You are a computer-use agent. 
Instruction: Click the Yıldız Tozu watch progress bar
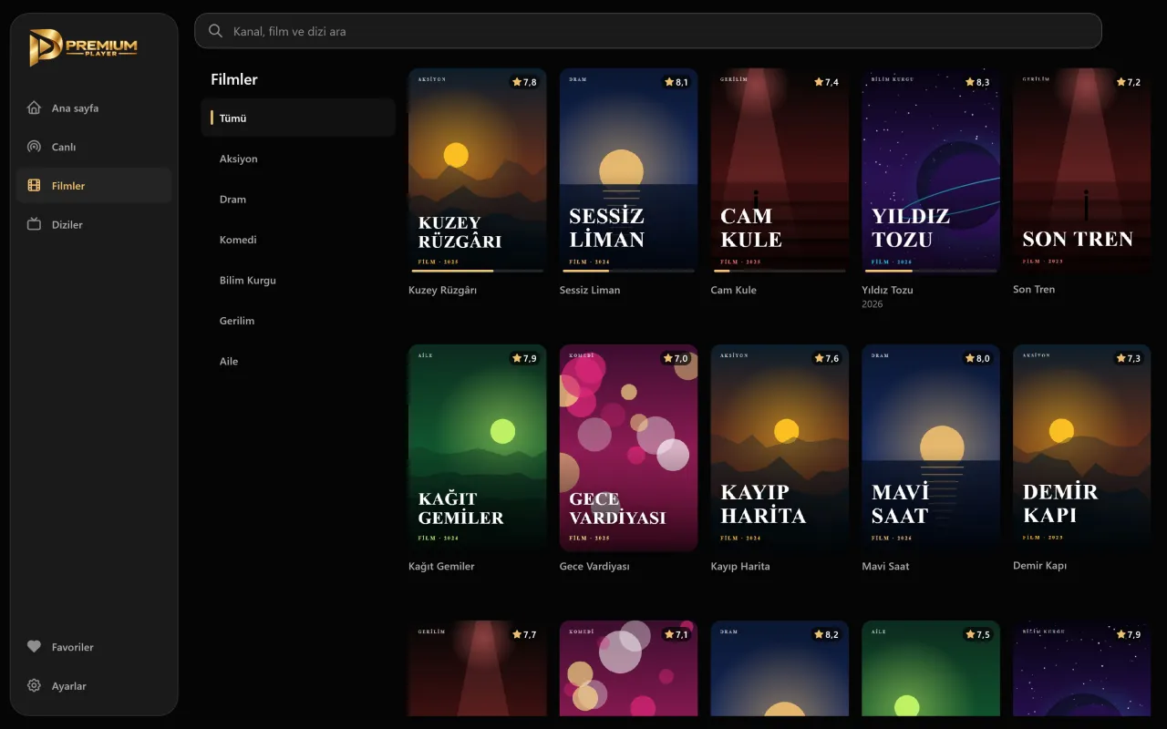pos(931,271)
